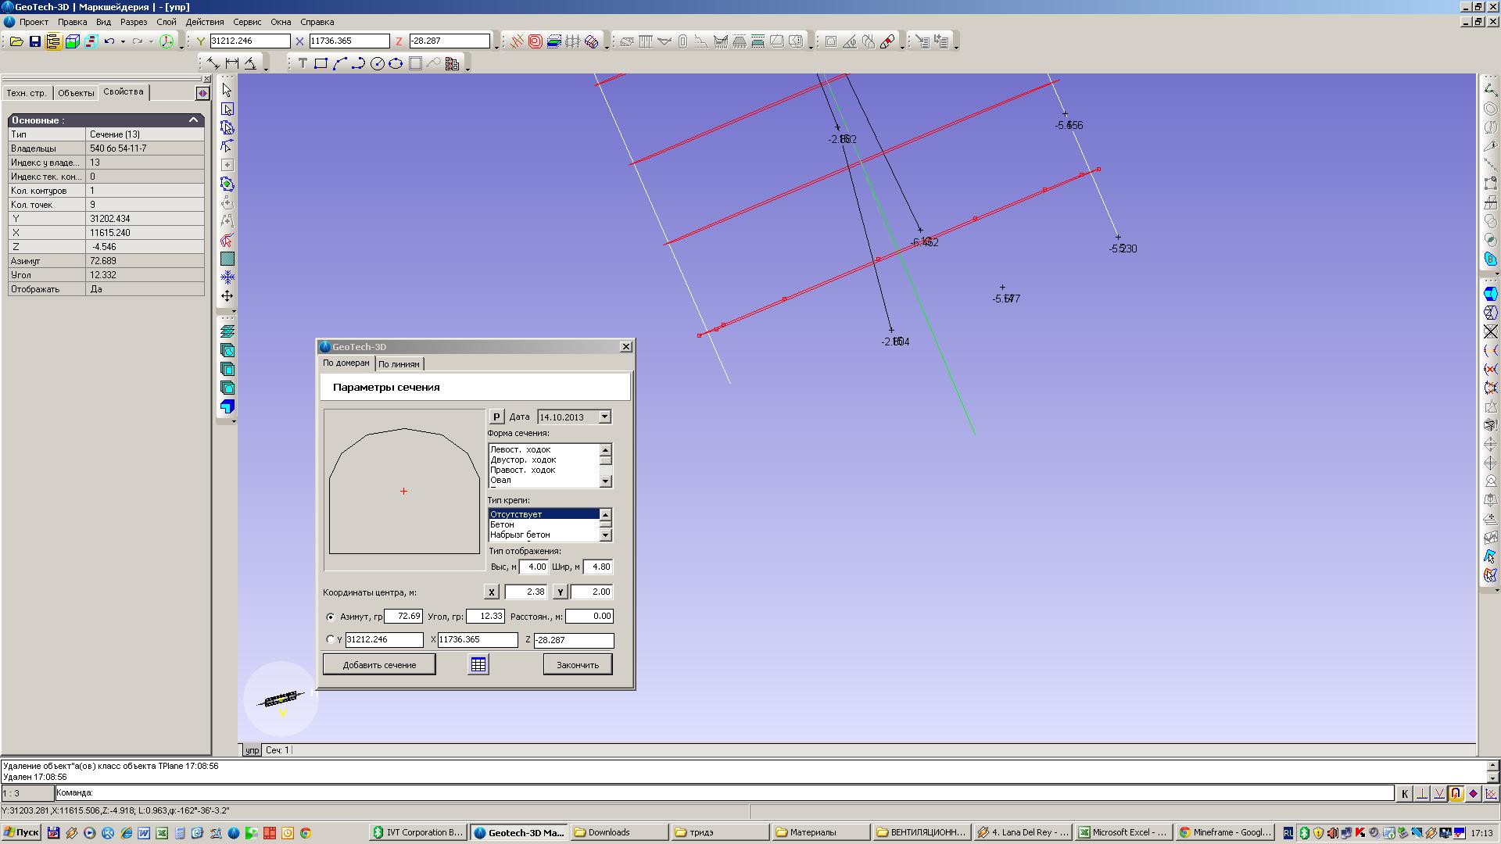The height and width of the screenshot is (844, 1501).
Task: Click the horizontal dimension measure icon
Action: pos(231,63)
